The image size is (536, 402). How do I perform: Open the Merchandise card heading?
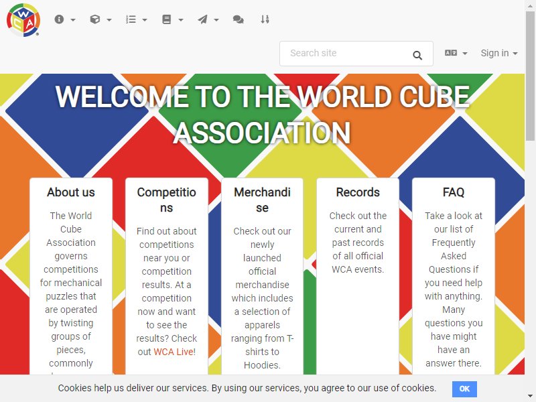click(x=262, y=200)
